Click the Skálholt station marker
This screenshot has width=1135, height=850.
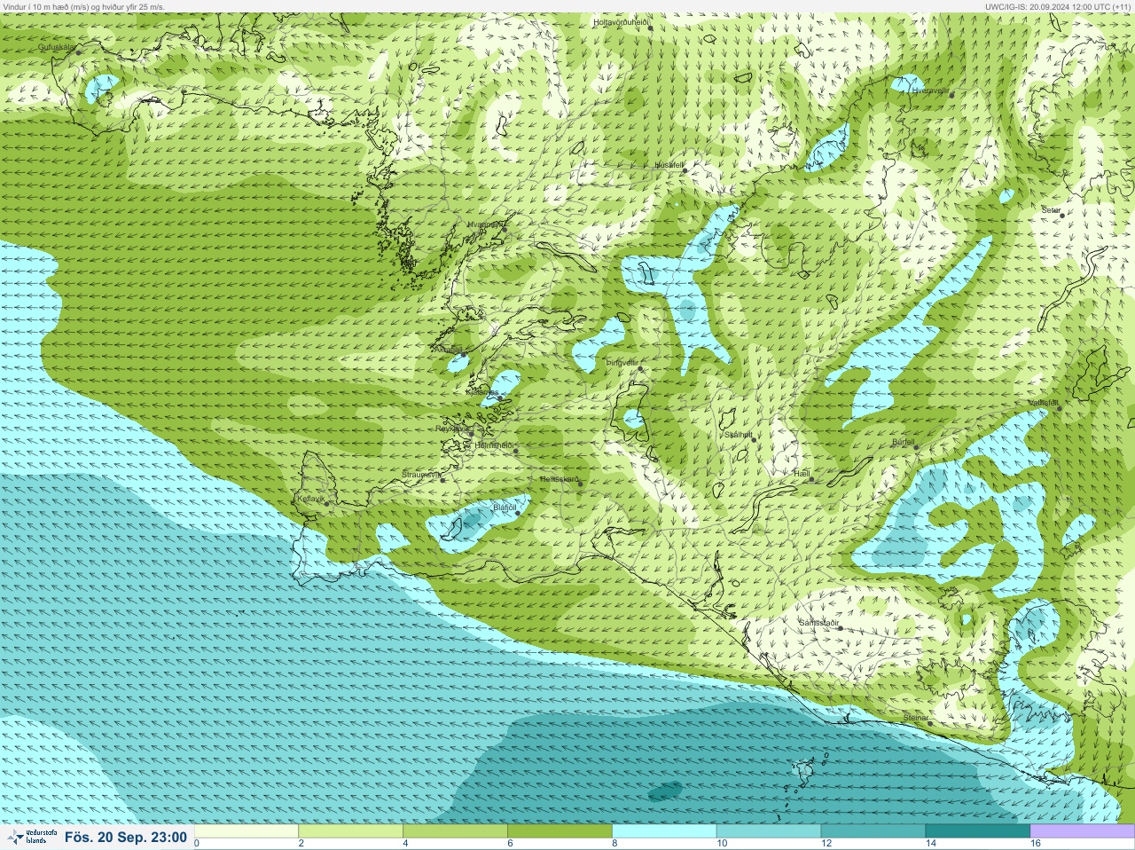coord(752,440)
